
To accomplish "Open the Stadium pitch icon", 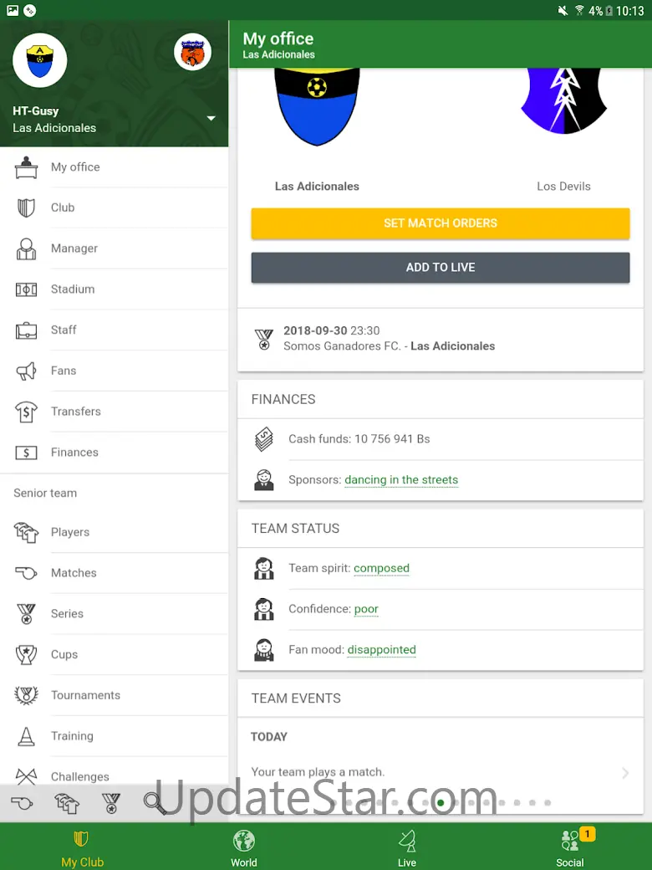I will pyautogui.click(x=26, y=289).
